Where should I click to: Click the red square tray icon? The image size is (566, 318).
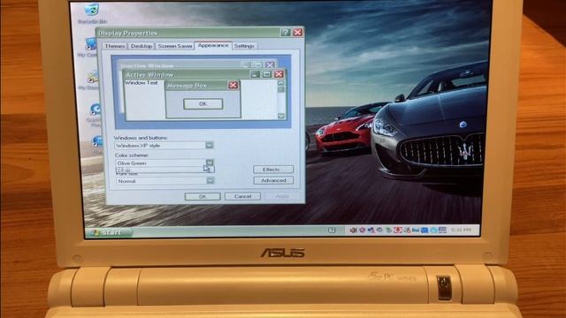tap(397, 230)
